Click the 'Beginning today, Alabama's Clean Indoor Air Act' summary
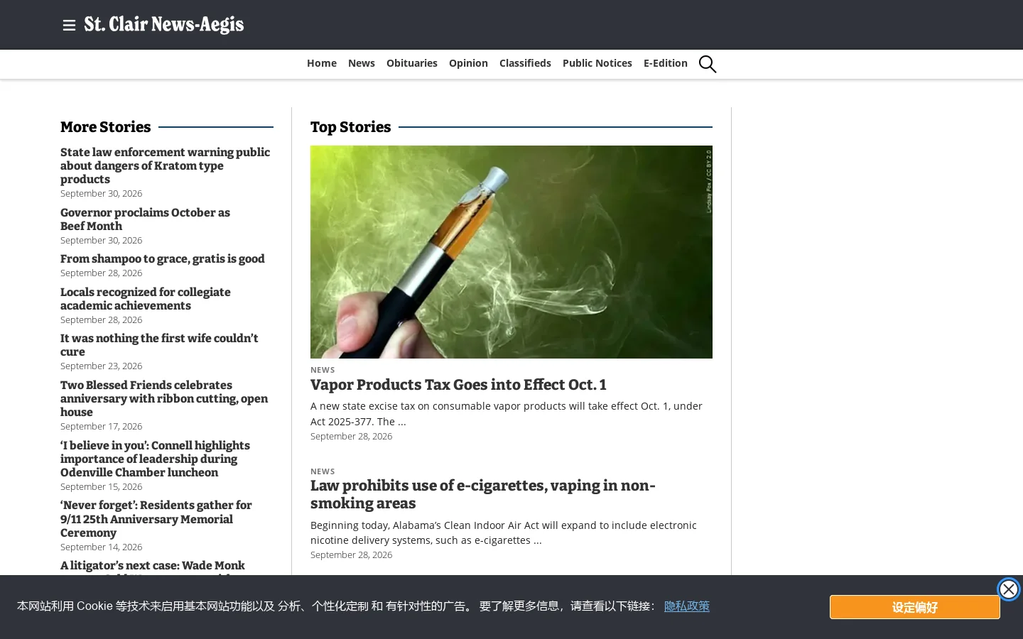Viewport: 1023px width, 639px height. pyautogui.click(x=504, y=532)
